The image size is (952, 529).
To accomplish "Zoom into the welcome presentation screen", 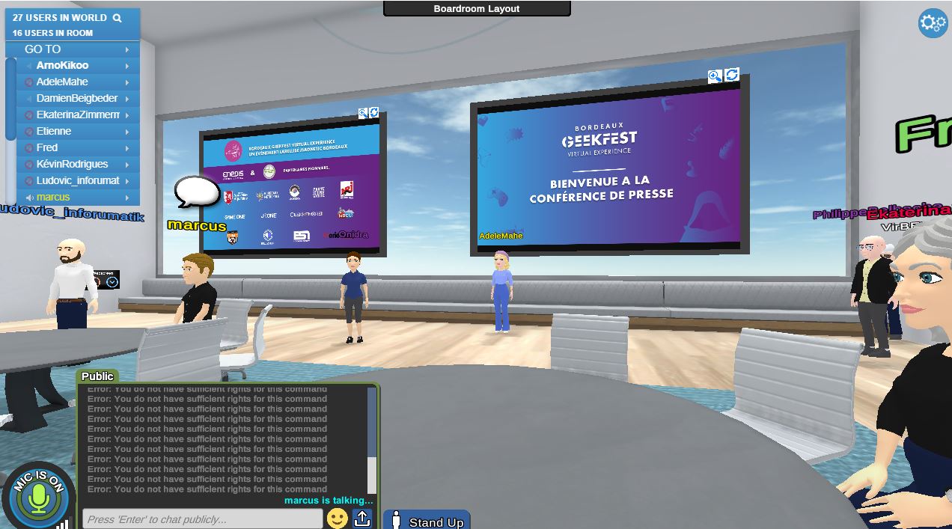I will pos(715,76).
